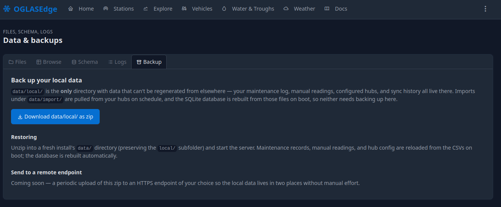Click the 'Send to a remote endpoint' heading
This screenshot has width=501, height=207.
[46, 172]
